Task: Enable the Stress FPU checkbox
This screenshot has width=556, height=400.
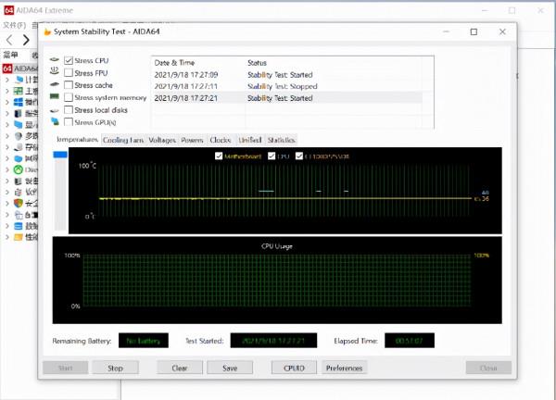Action: click(x=69, y=72)
